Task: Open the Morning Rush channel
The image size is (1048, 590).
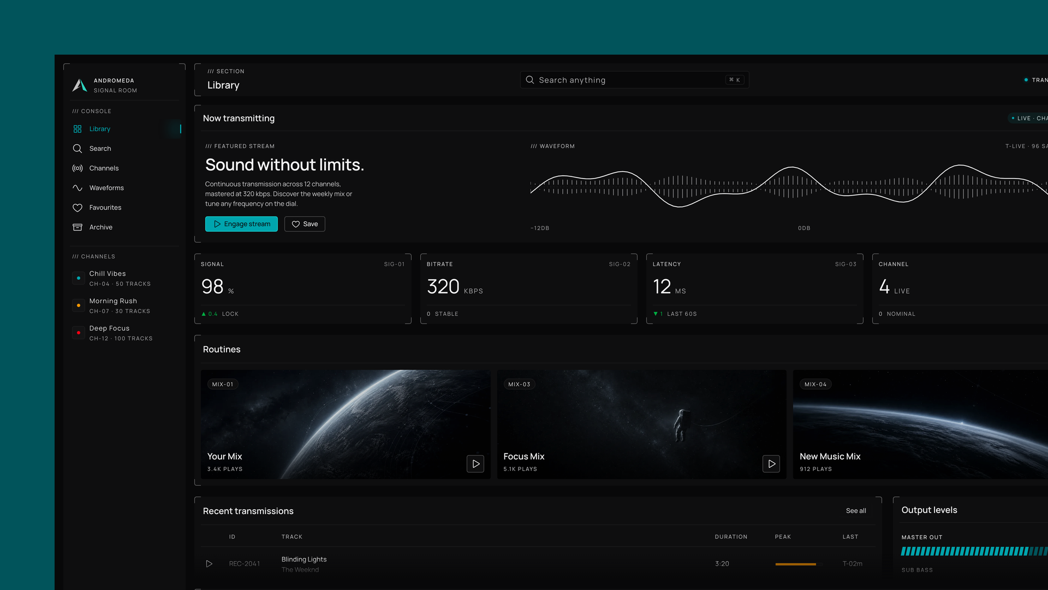Action: click(x=126, y=305)
